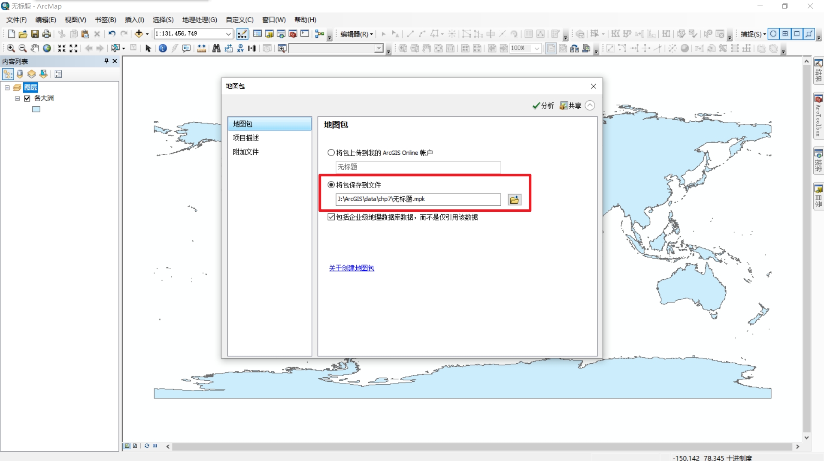The height and width of the screenshot is (461, 824).
Task: Close the 地图包 dialog
Action: click(x=594, y=86)
